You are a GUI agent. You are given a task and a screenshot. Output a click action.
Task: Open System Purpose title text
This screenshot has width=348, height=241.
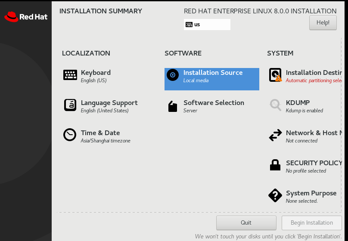(311, 193)
